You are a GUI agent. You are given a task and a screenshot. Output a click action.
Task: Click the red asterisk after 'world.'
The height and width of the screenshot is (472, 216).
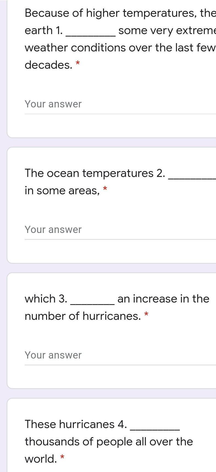click(x=62, y=457)
